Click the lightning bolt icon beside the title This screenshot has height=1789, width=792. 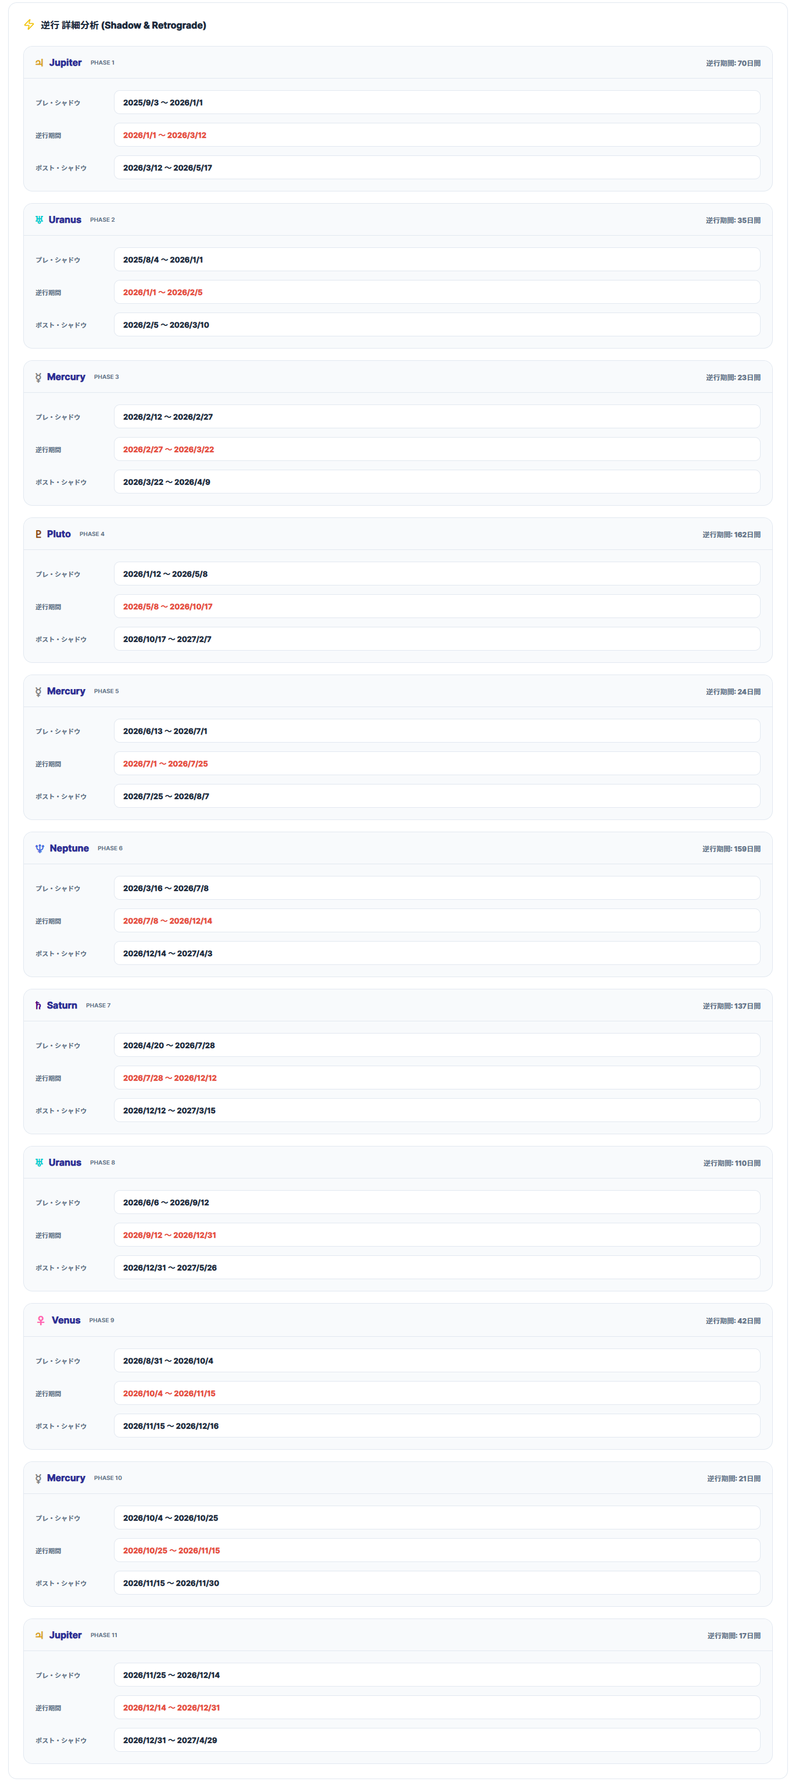coord(29,25)
